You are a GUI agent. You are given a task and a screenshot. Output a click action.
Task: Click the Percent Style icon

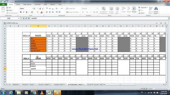click(87, 12)
